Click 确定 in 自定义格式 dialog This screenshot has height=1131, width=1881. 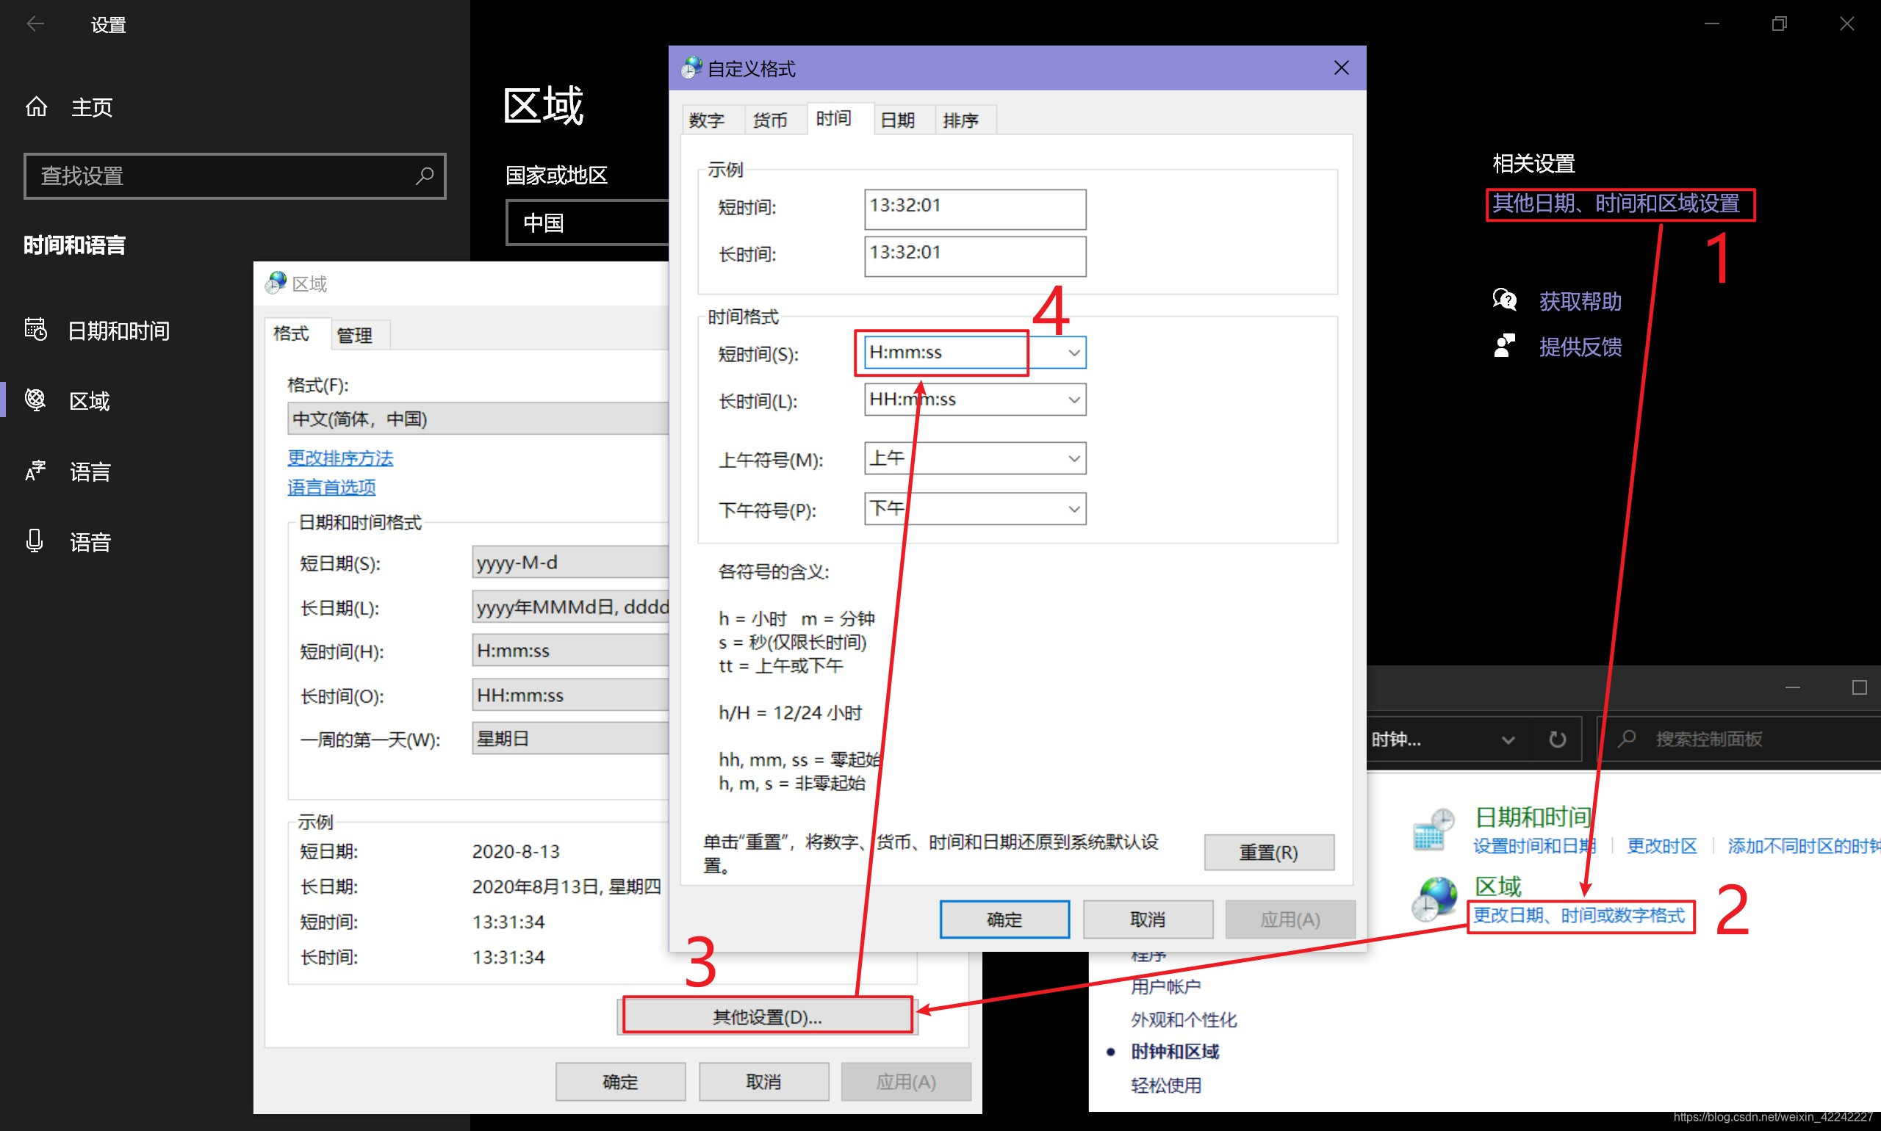click(1004, 919)
